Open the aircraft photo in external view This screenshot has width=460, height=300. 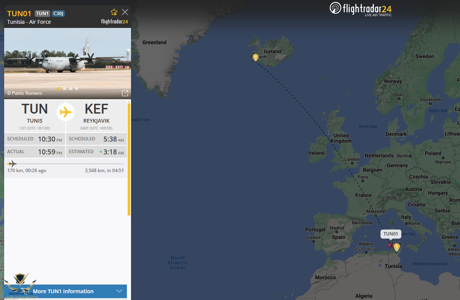125,93
